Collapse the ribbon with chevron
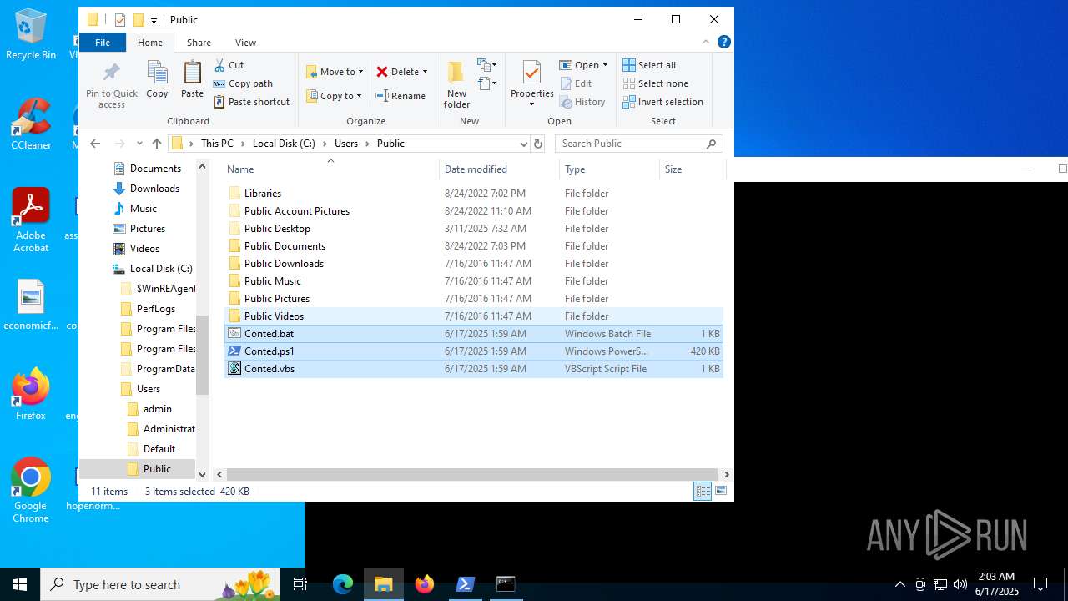 coord(706,42)
